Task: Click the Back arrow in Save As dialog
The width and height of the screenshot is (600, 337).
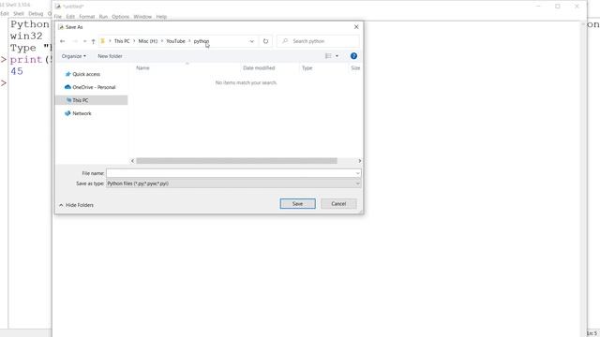Action: (x=63, y=41)
